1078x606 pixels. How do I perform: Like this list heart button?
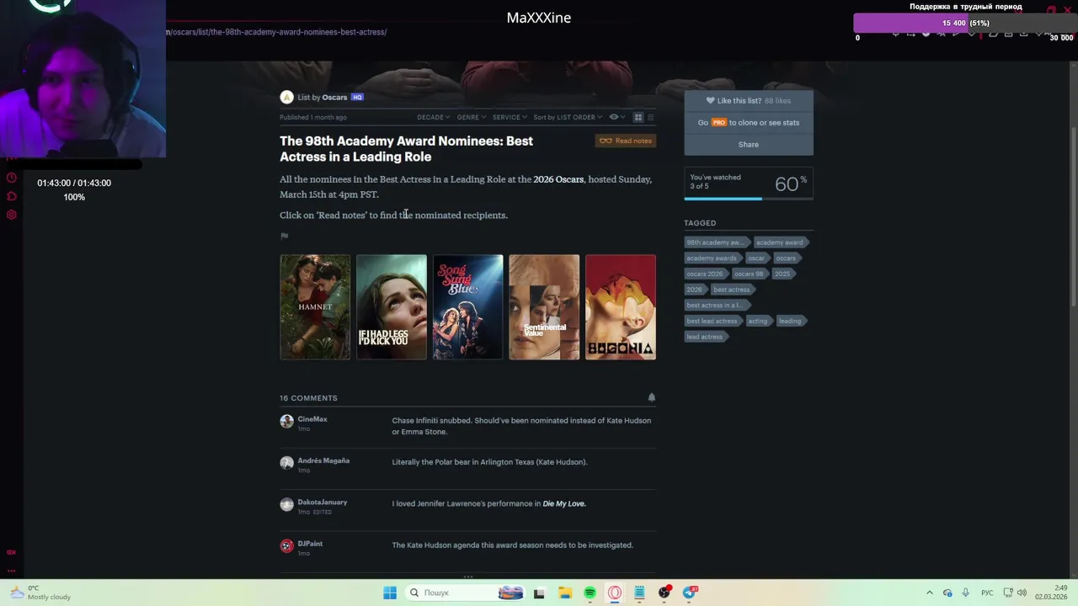pos(749,100)
